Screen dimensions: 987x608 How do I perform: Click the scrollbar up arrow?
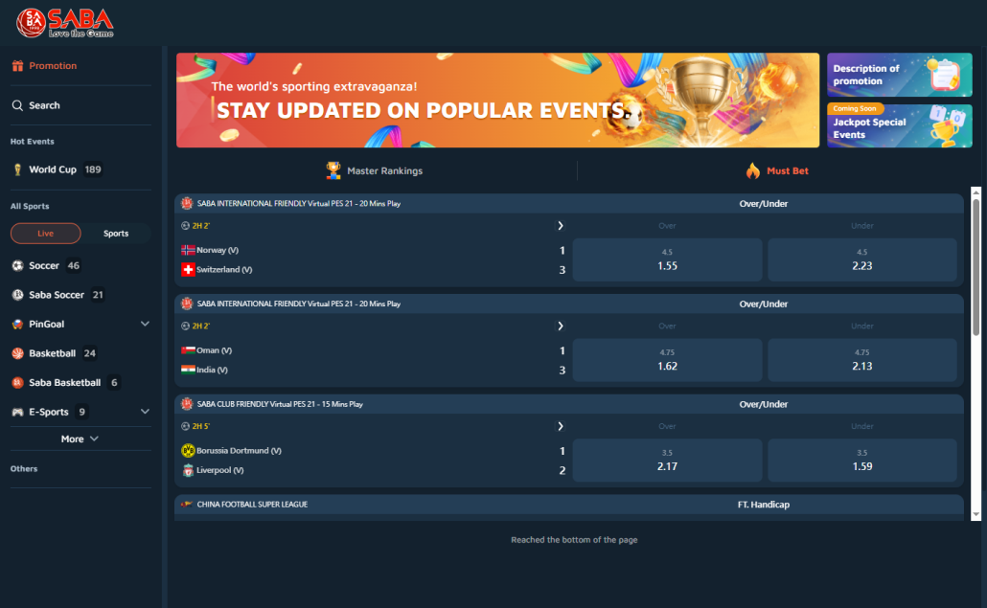[x=976, y=191]
